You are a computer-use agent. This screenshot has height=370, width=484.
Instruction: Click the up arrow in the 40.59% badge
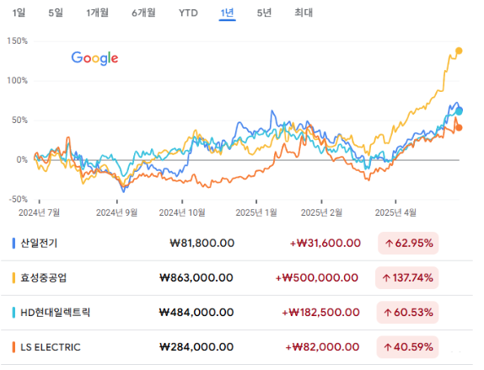[x=387, y=347]
